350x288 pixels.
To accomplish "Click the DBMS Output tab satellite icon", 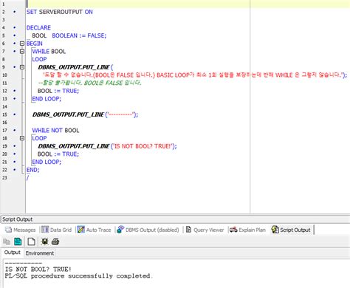I will (x=120, y=230).
